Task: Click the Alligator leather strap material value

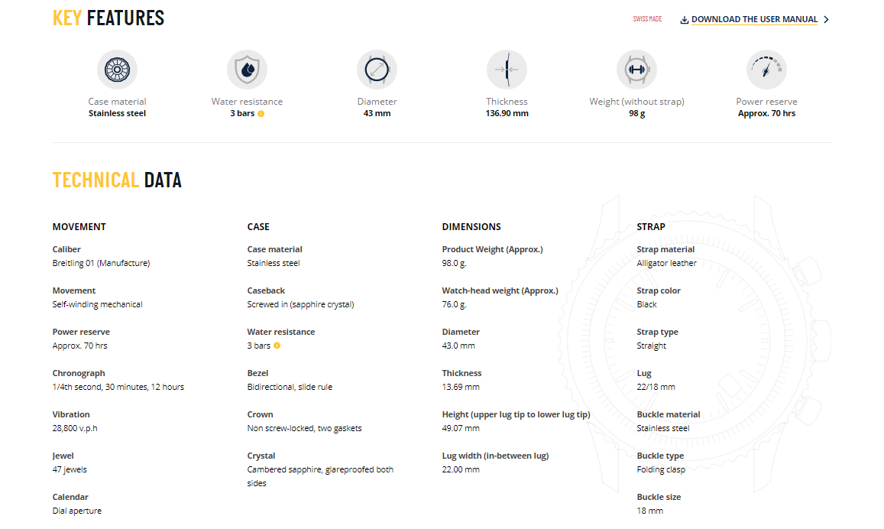Action: click(666, 263)
